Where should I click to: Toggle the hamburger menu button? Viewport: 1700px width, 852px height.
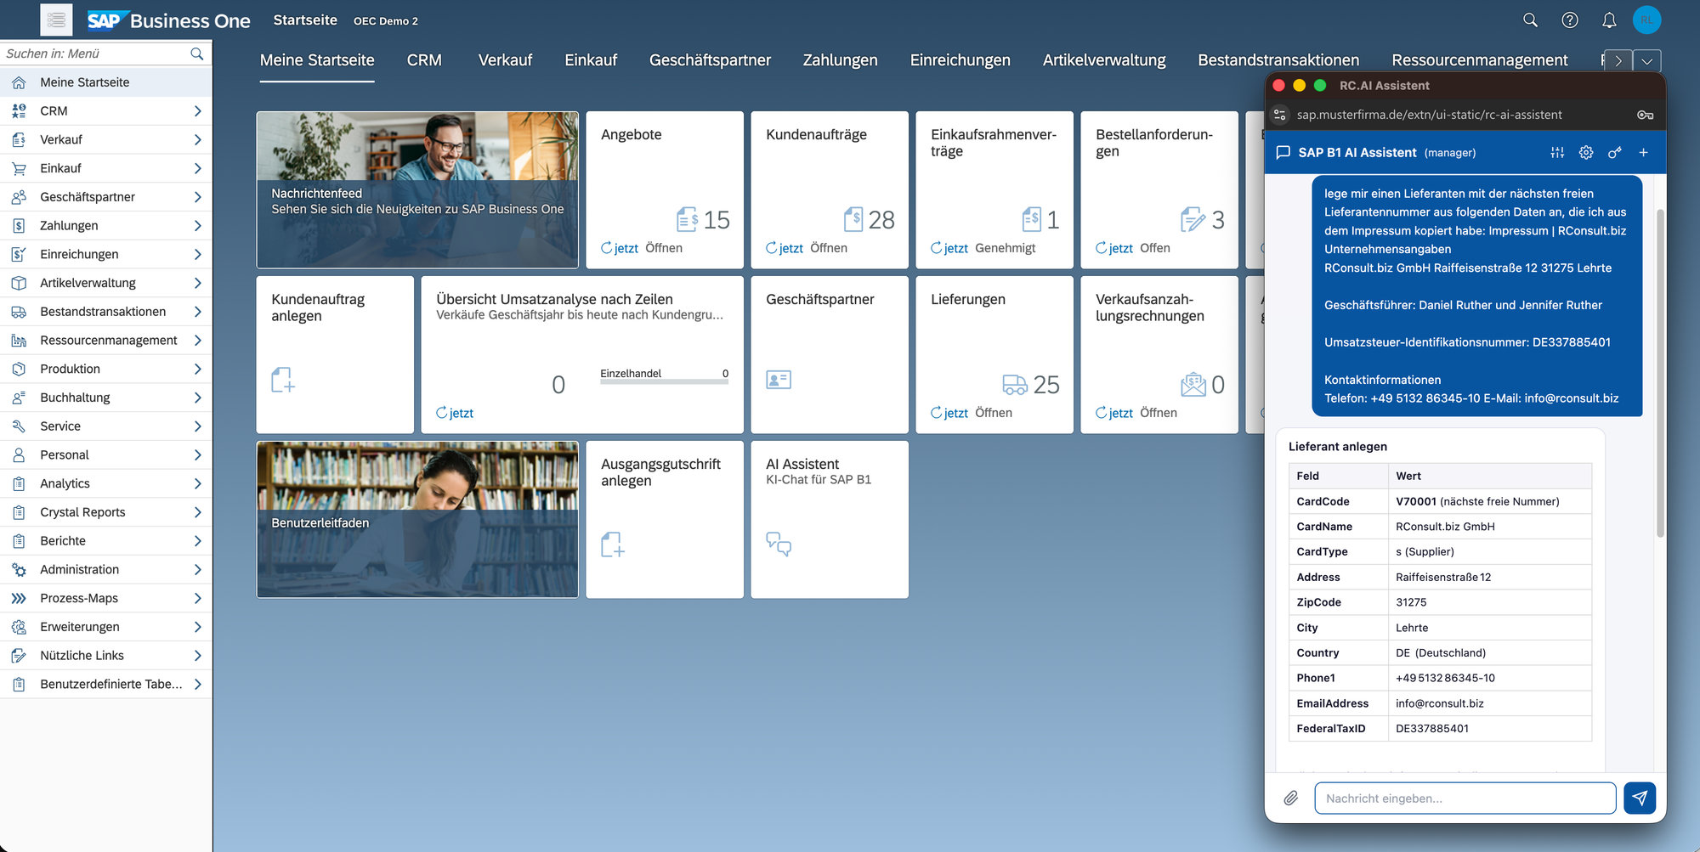56,20
